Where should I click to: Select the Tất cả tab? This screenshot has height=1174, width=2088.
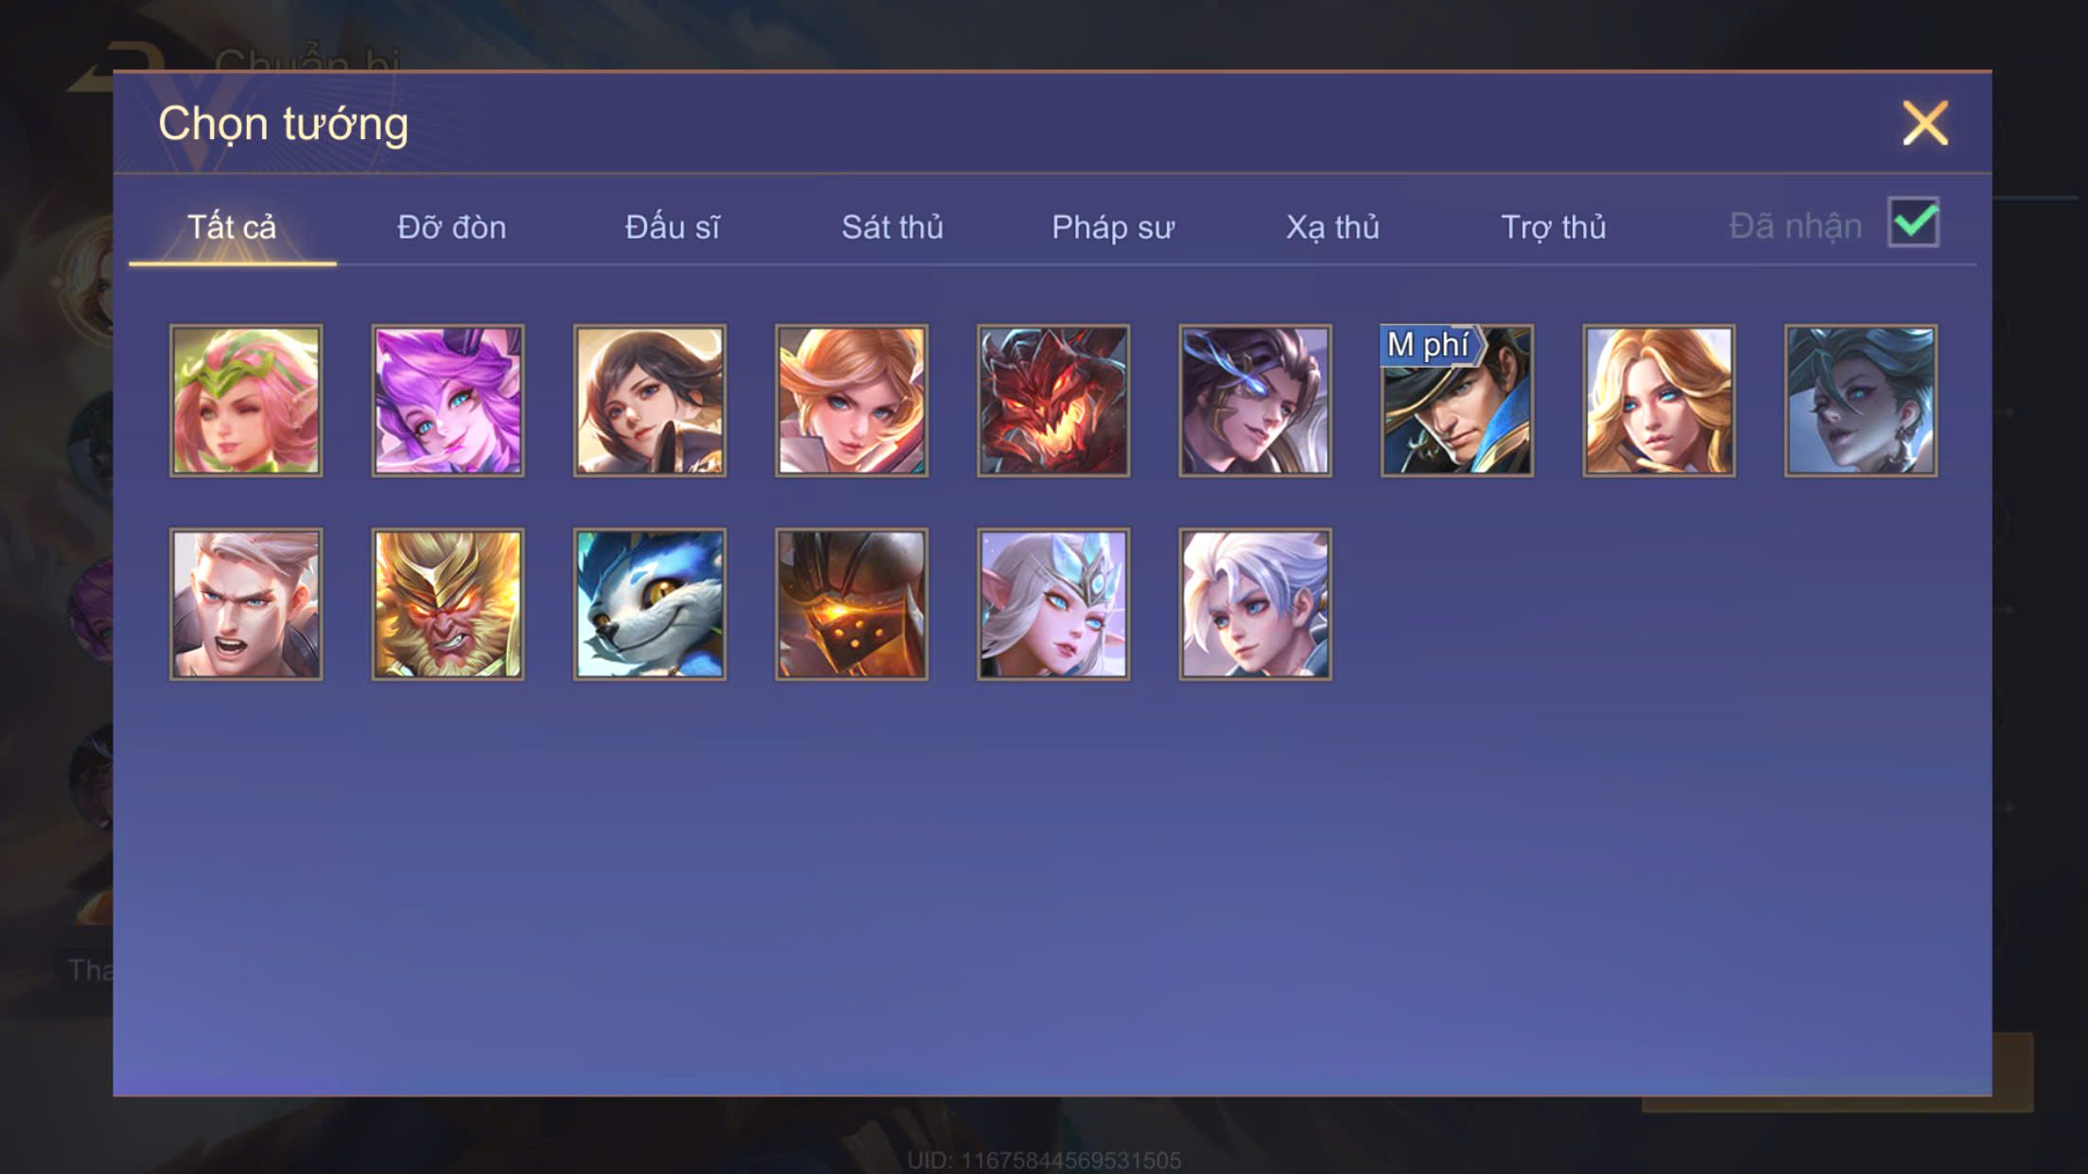pos(232,227)
